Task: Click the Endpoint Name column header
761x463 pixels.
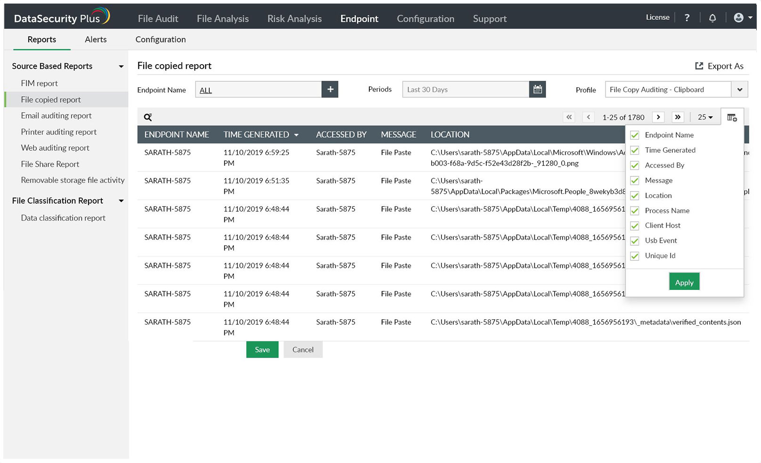Action: point(177,134)
